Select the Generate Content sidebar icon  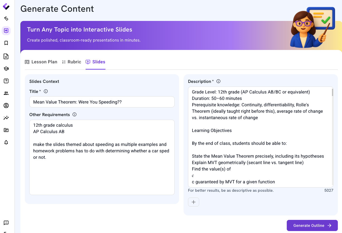[6, 31]
